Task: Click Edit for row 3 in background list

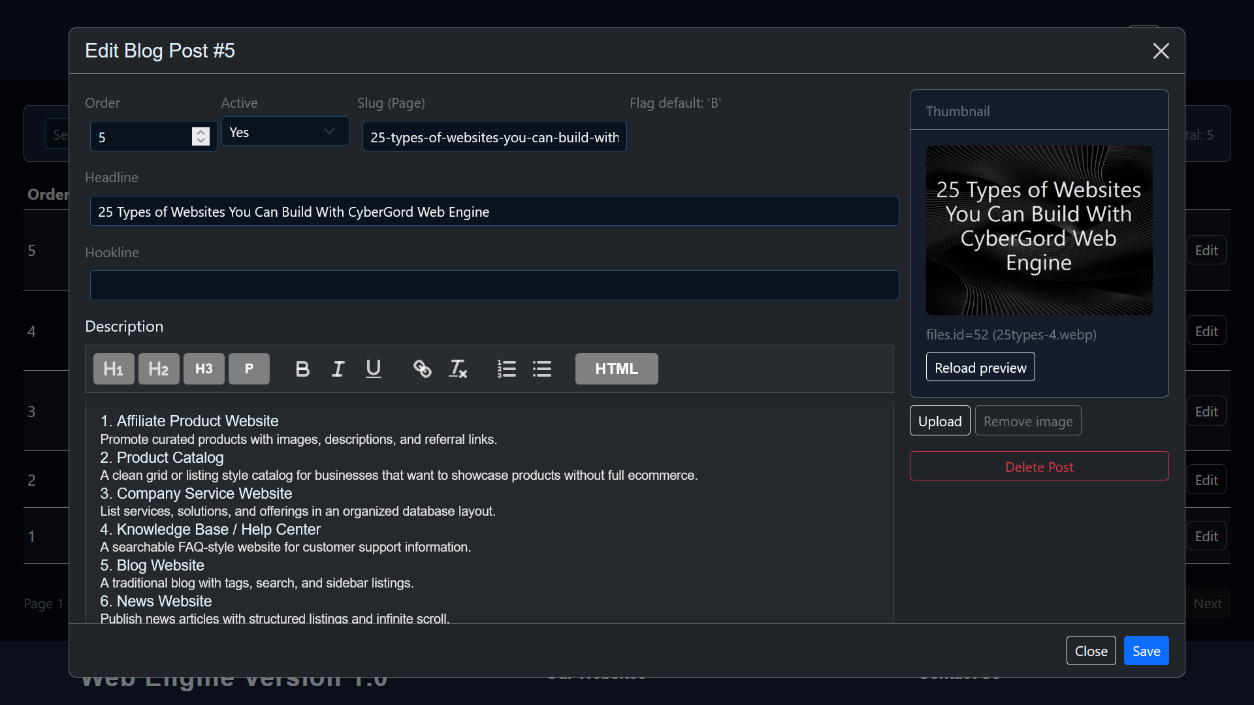Action: (x=1206, y=411)
